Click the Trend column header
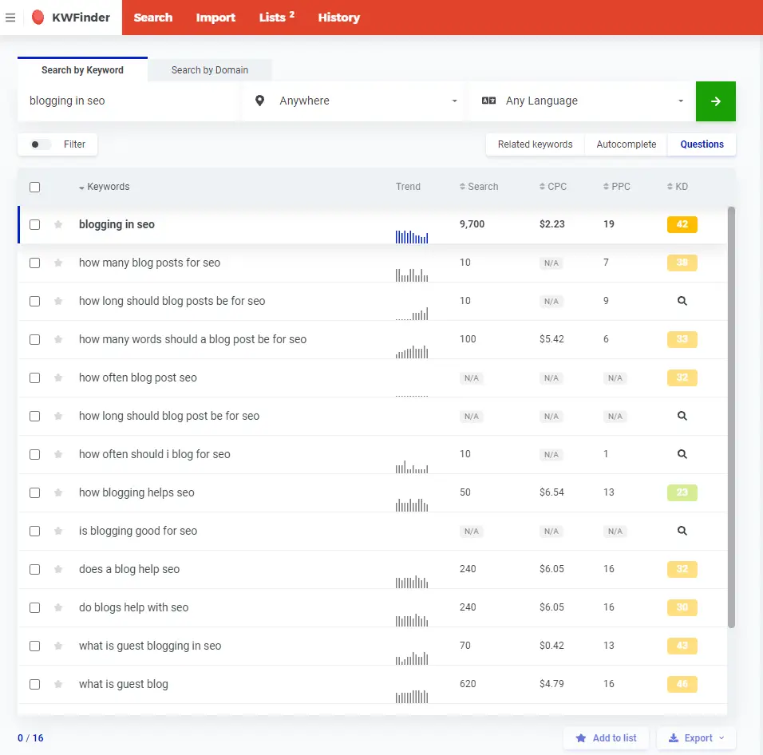This screenshot has width=763, height=755. coord(408,187)
